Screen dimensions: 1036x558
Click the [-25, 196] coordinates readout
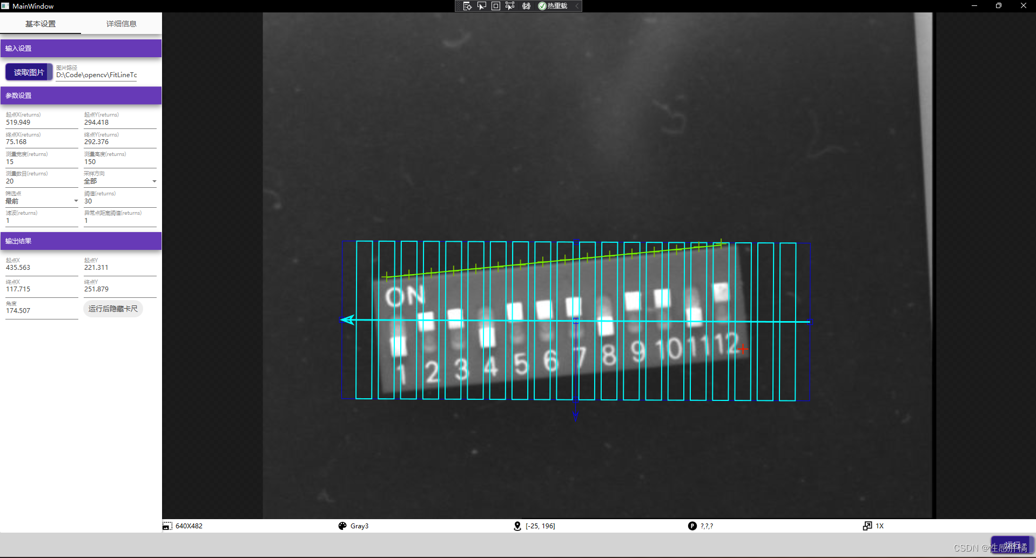[540, 526]
